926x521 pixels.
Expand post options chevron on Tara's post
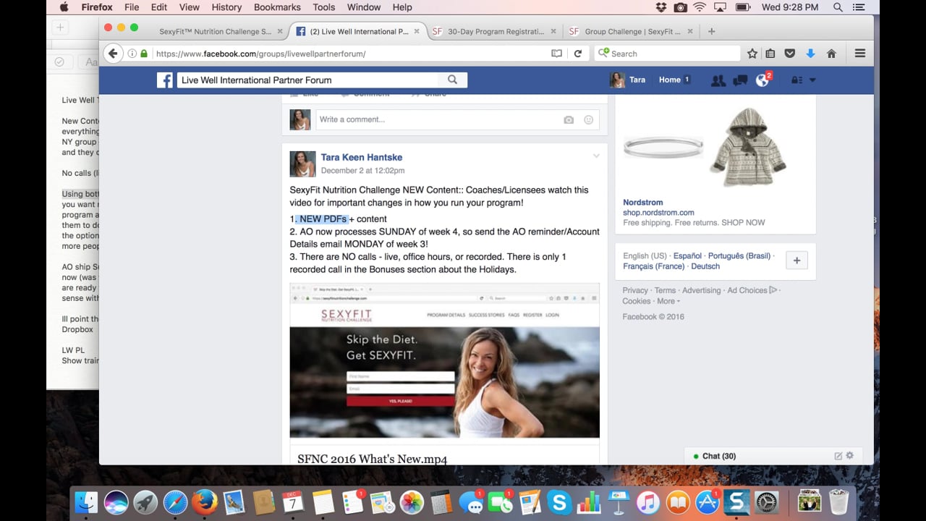click(x=596, y=156)
